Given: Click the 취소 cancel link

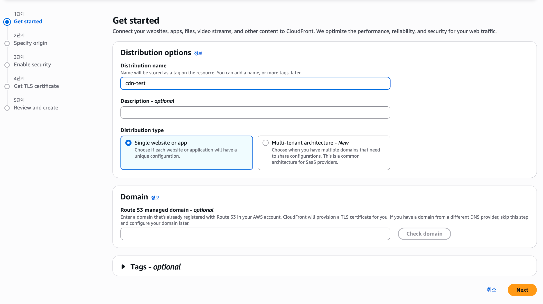Looking at the screenshot, I should coord(492,290).
